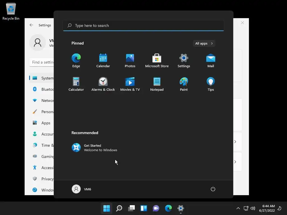The width and height of the screenshot is (287, 215).
Task: Select Network in Settings sidebar
Action: click(x=42, y=101)
